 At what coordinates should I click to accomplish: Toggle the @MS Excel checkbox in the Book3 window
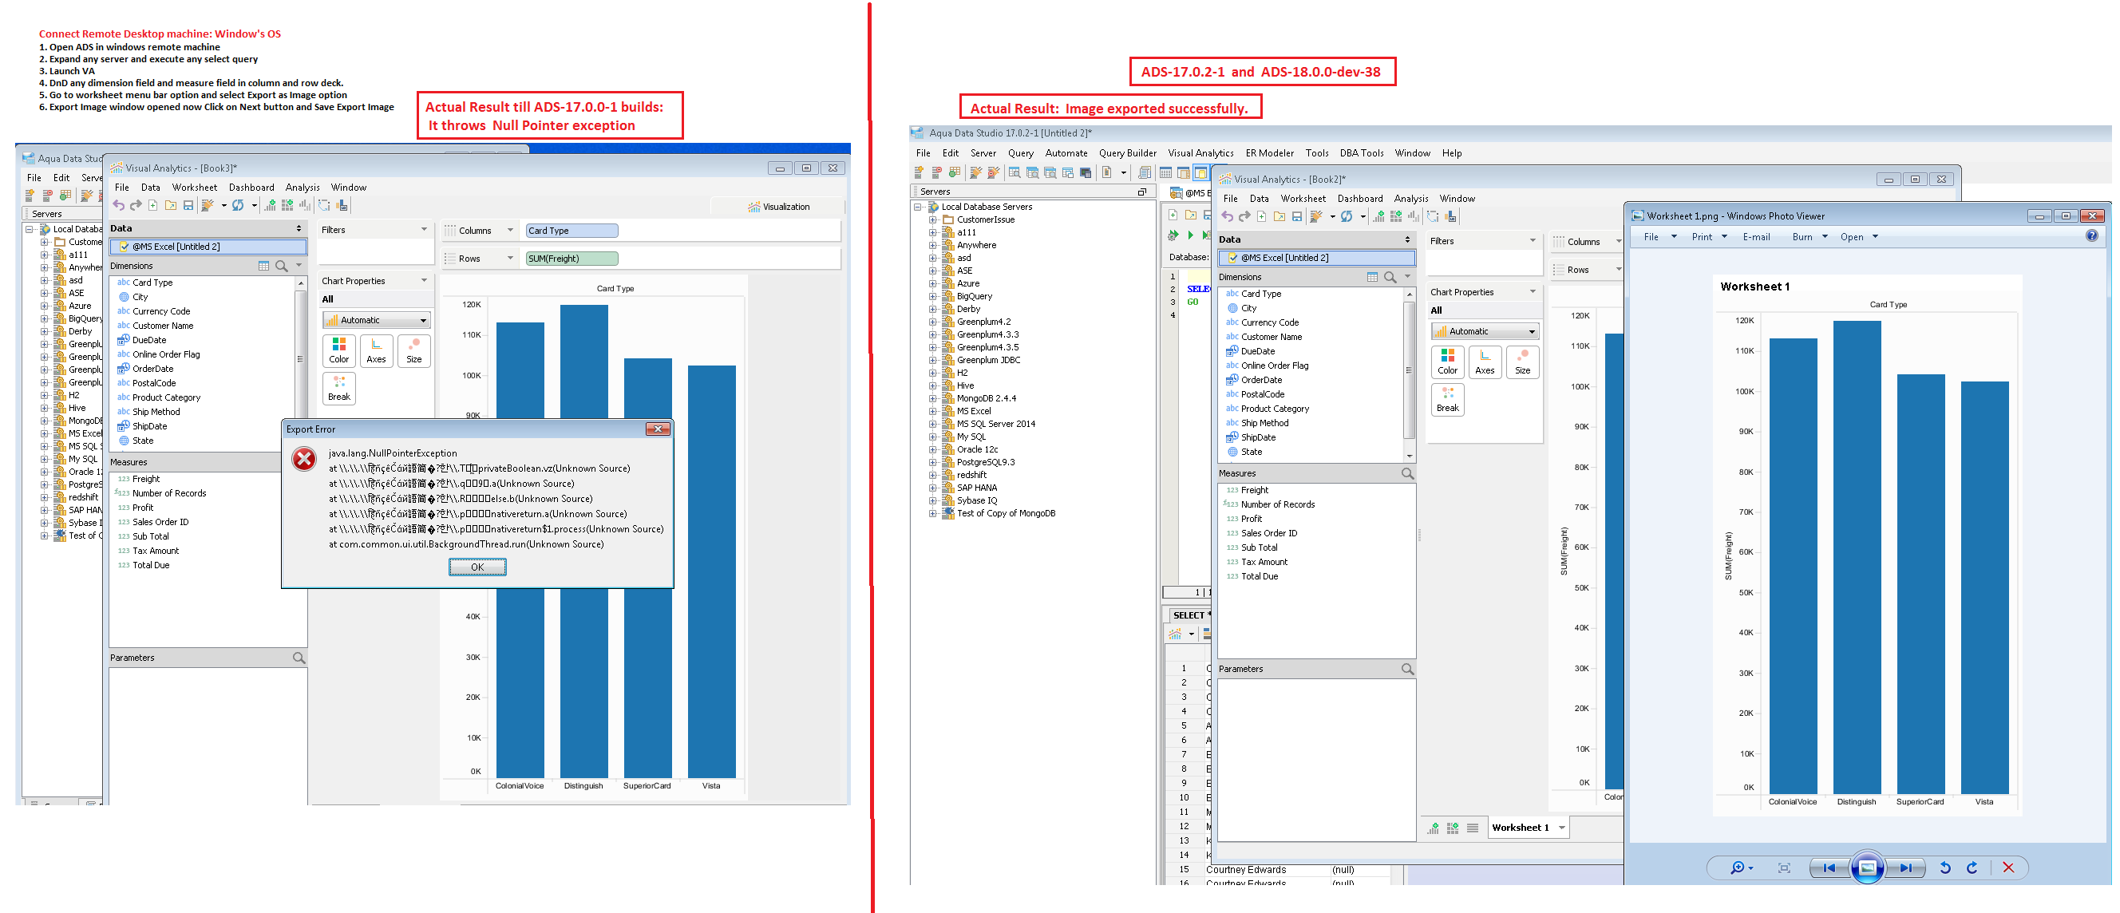coord(125,246)
